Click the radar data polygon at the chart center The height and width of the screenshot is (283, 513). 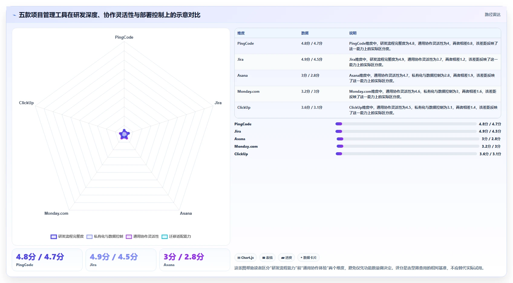point(124,134)
